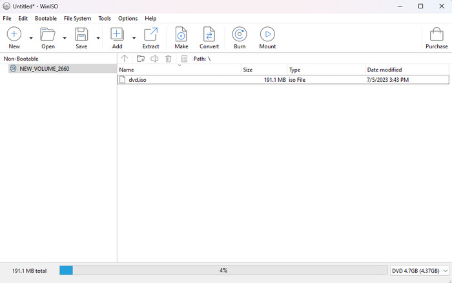Image resolution: width=452 pixels, height=283 pixels.
Task: Open the File System menu
Action: (77, 19)
